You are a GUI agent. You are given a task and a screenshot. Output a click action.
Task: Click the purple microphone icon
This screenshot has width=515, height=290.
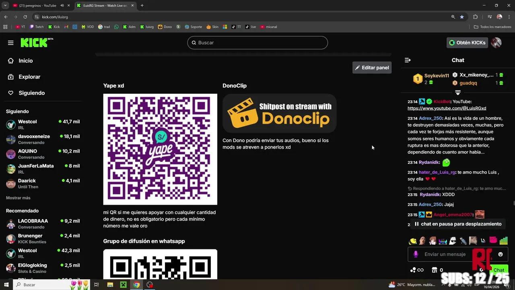pyautogui.click(x=416, y=255)
